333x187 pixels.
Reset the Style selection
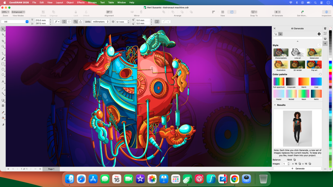pos(319,45)
